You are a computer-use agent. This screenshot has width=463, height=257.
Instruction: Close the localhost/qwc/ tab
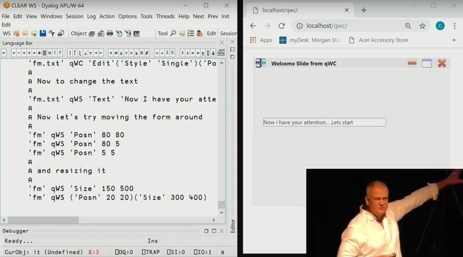347,10
